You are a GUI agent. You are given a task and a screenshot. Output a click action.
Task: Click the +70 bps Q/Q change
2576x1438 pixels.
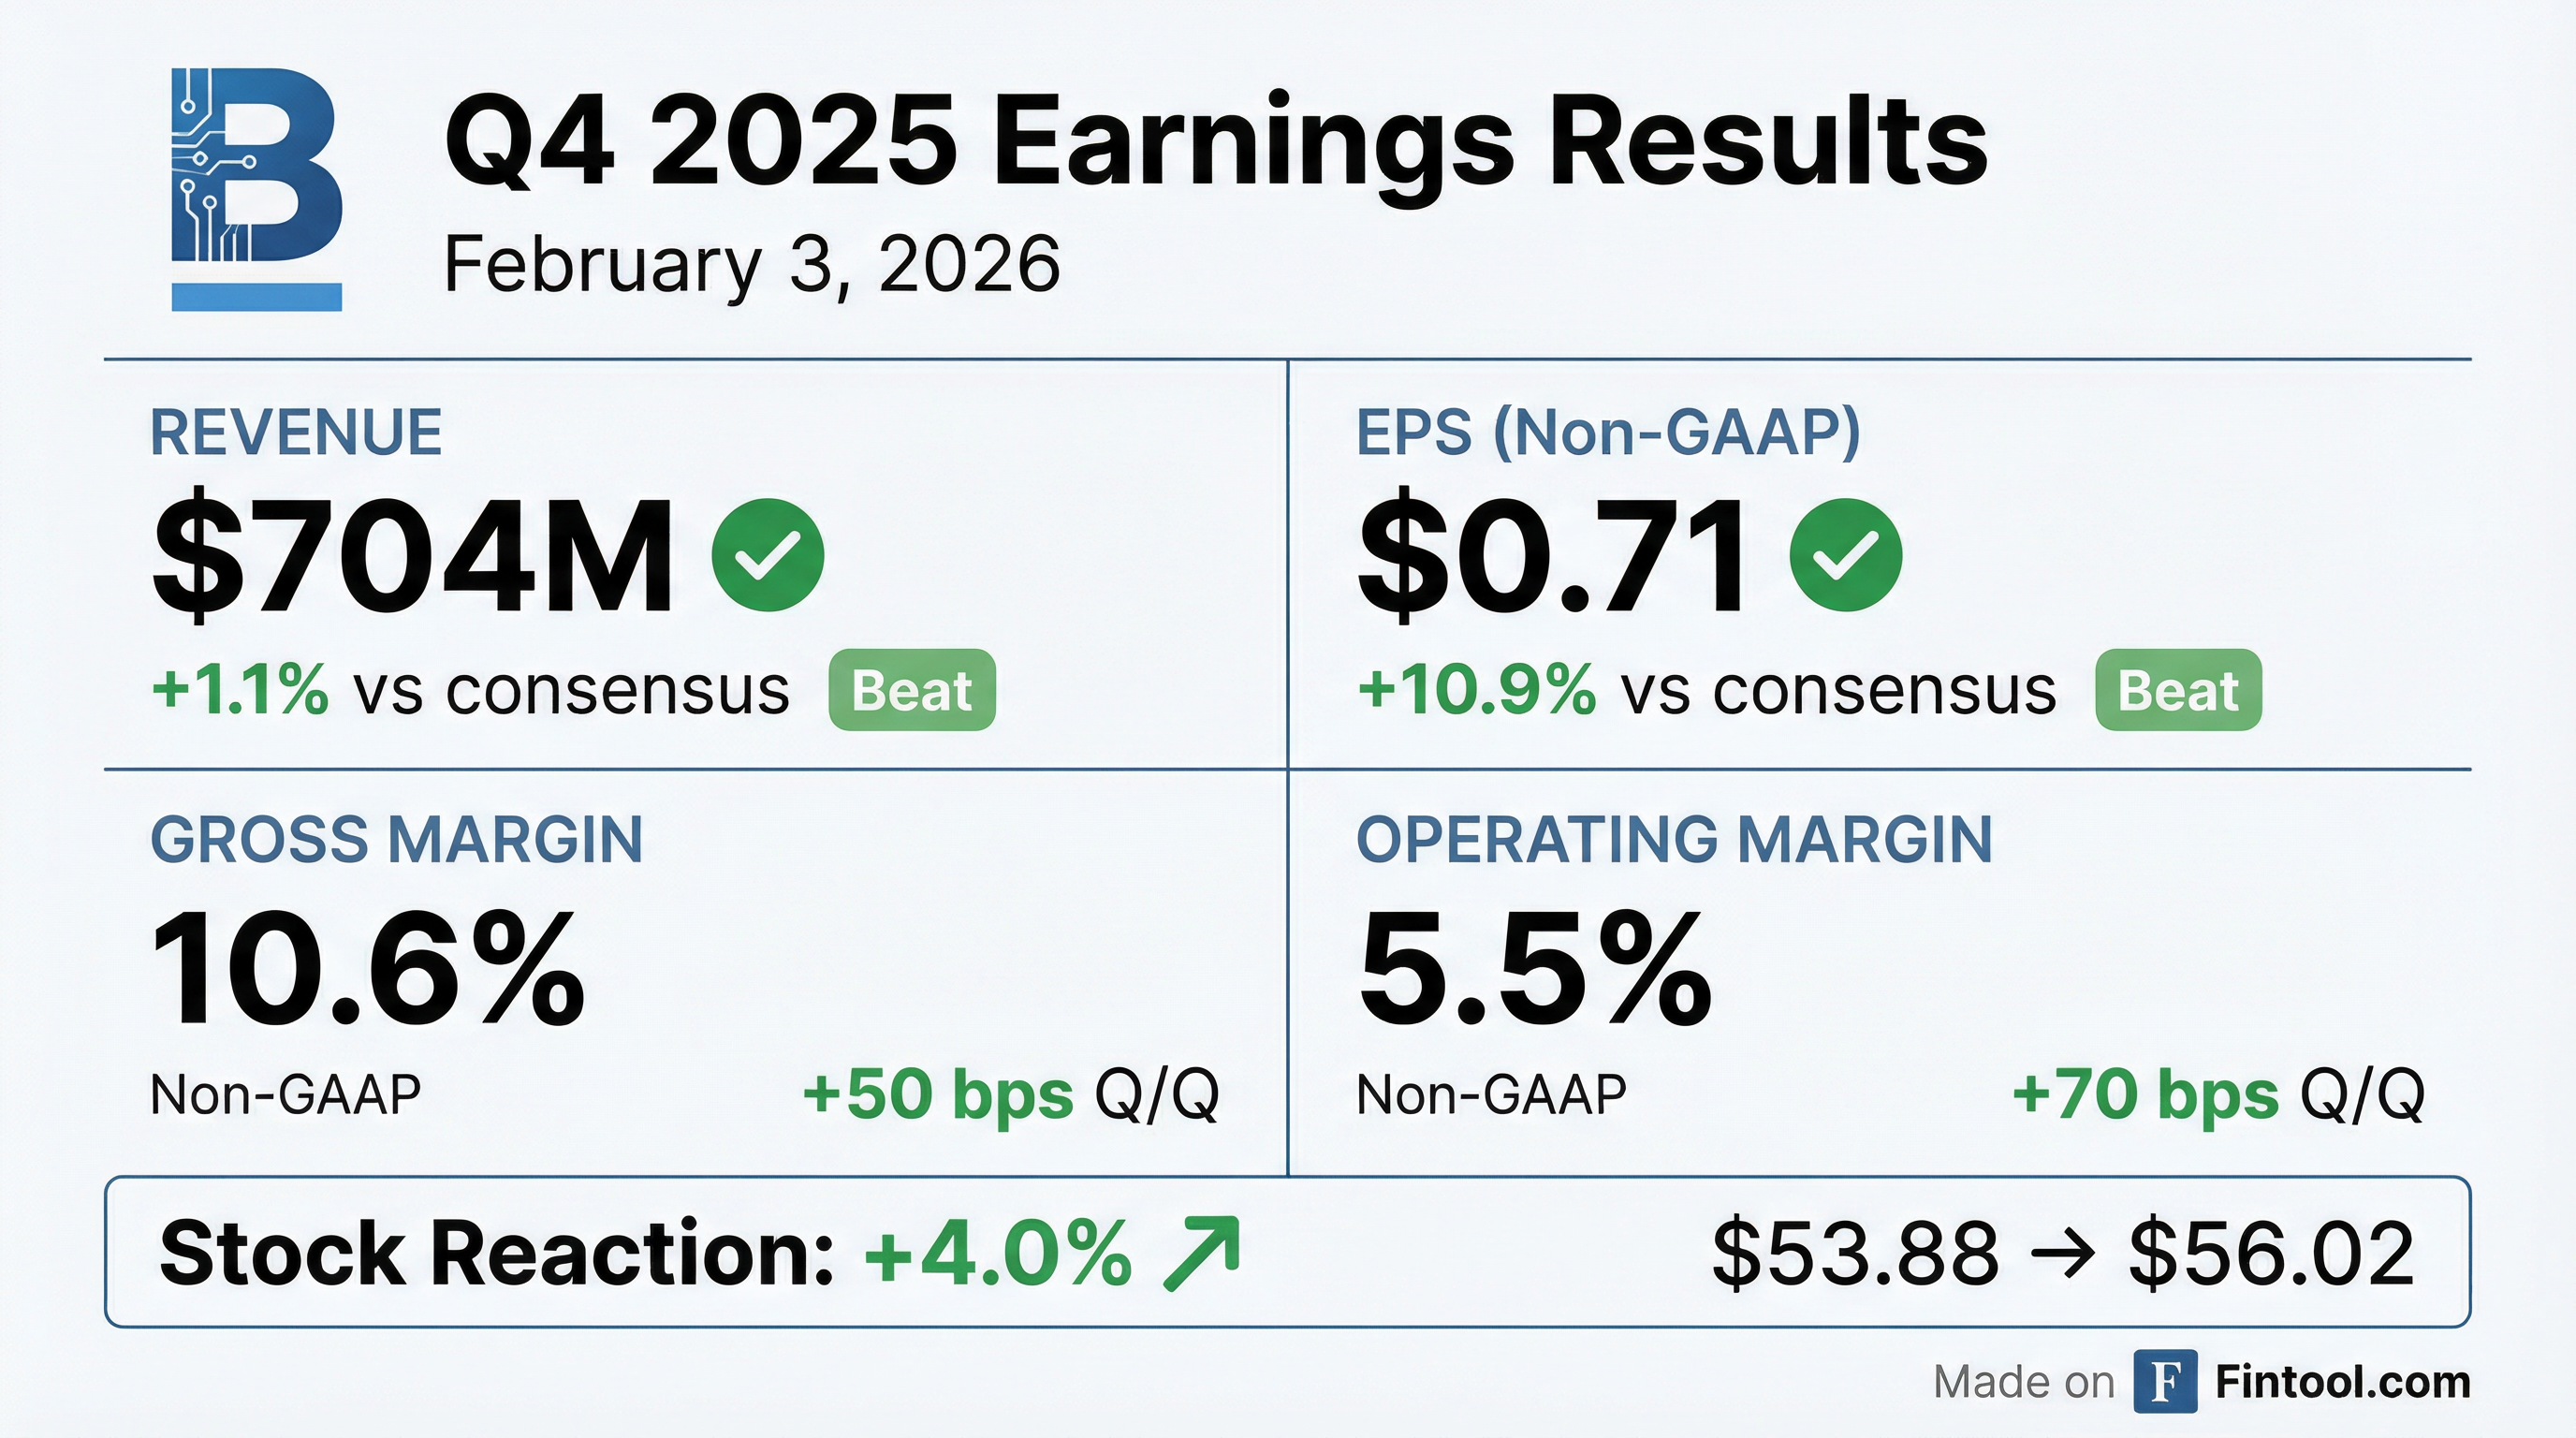(2217, 1094)
